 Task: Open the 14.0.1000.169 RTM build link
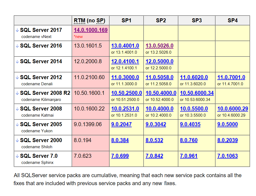(x=90, y=30)
